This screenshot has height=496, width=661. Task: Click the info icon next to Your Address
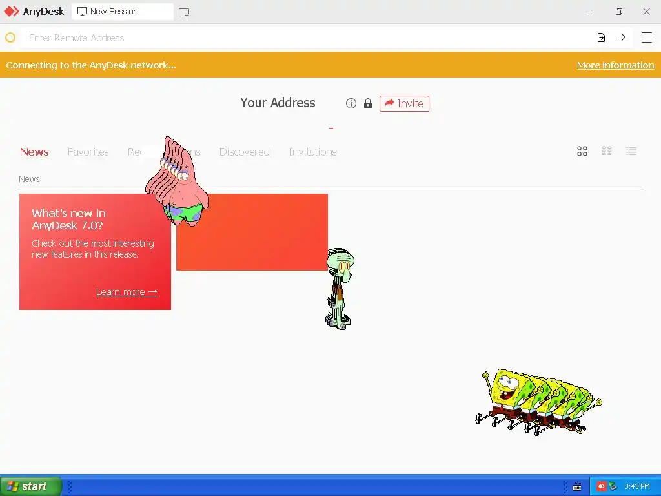(x=351, y=103)
